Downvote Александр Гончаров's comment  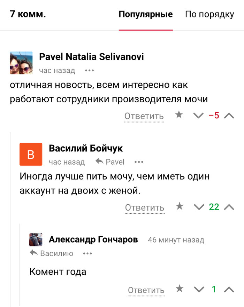point(199,290)
